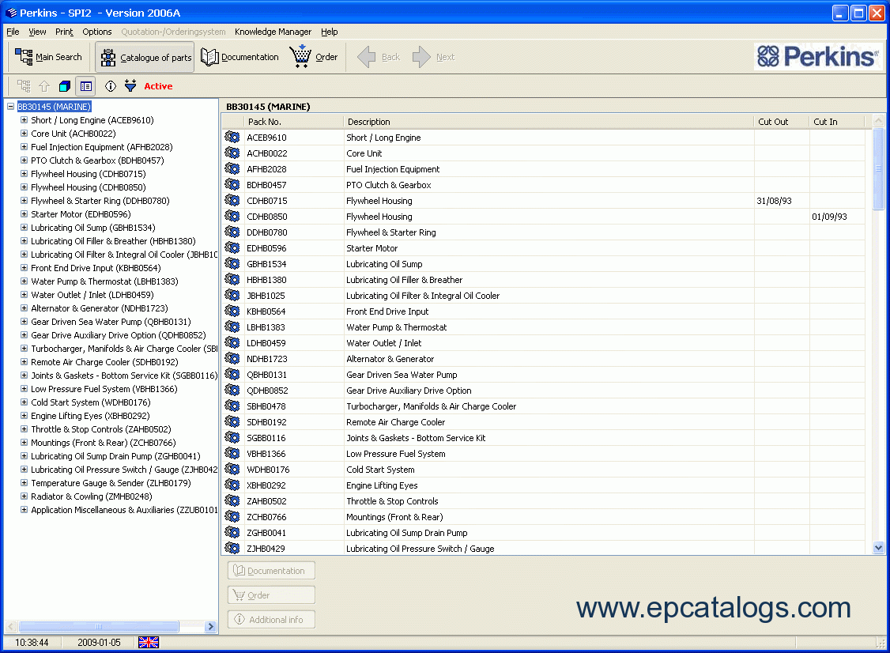Click Cut In date 01/09/93
The image size is (890, 653).
coord(829,217)
